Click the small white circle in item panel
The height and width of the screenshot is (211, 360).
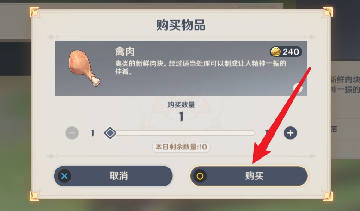point(298,88)
